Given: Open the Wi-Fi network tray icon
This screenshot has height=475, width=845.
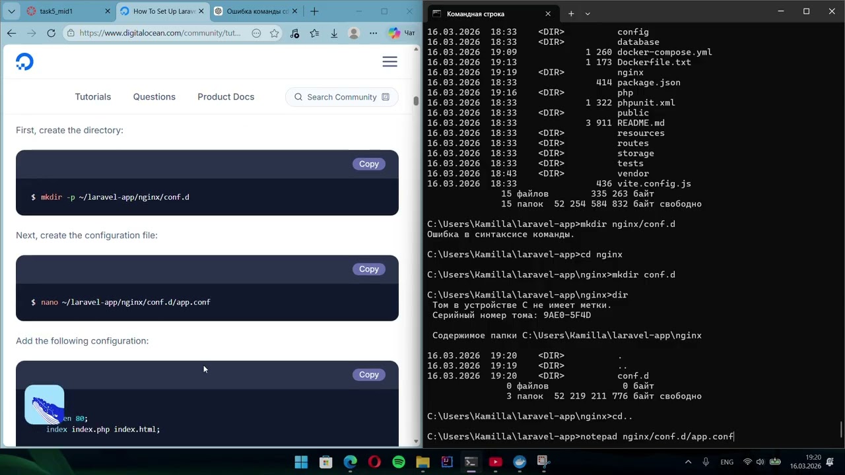Looking at the screenshot, I should point(747,462).
